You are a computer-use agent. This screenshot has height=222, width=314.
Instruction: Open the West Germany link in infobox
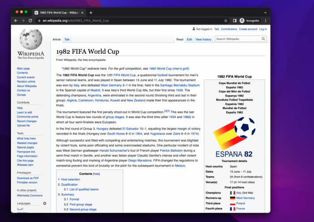[x=245, y=198]
